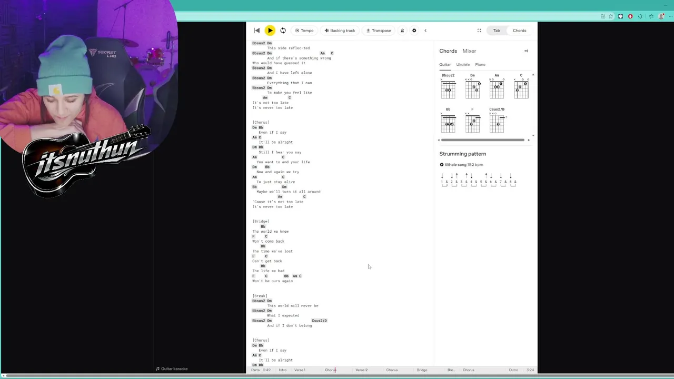The image size is (674, 379).
Task: Jump to Intro on the parts timeline
Action: point(283,370)
